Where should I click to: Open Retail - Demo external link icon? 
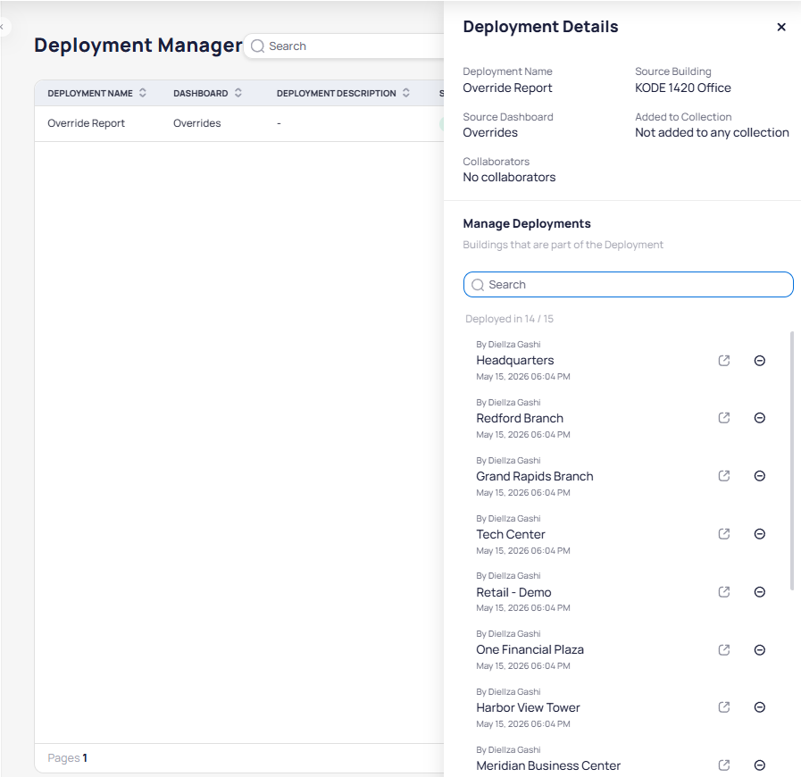pos(723,592)
